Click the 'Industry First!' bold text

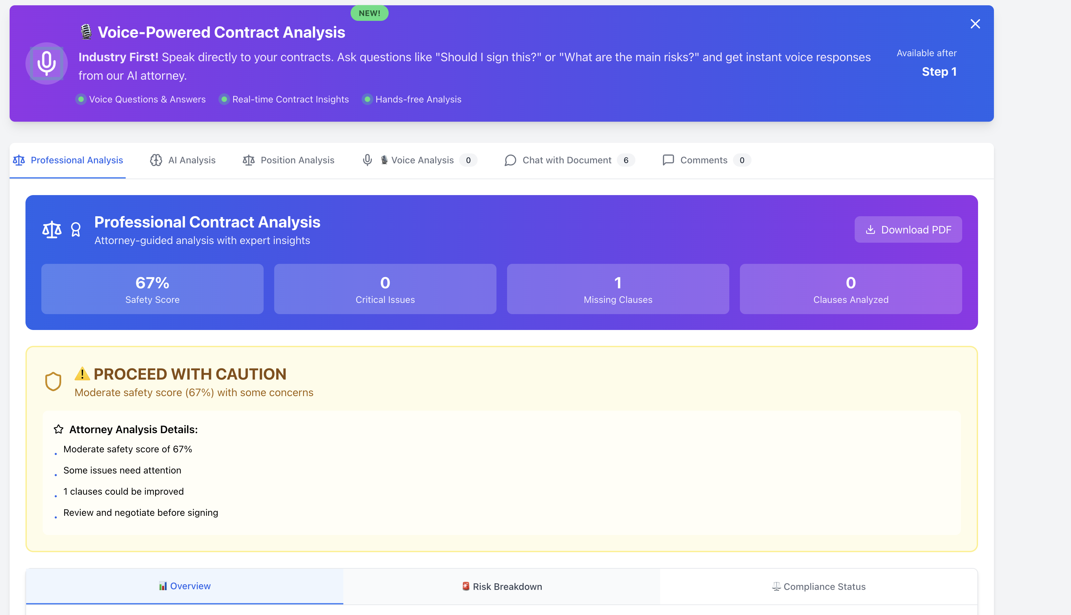[118, 57]
